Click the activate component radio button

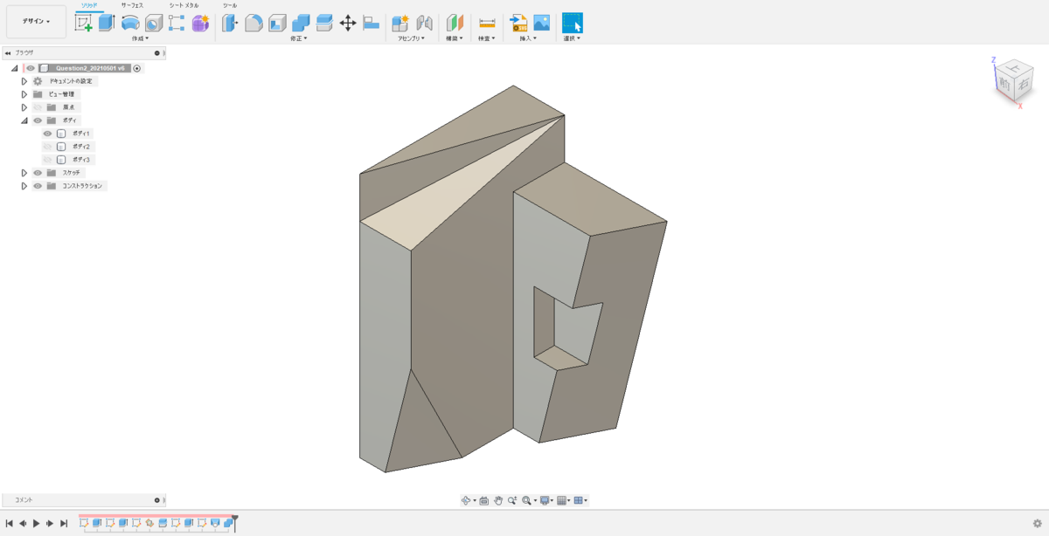pos(137,68)
